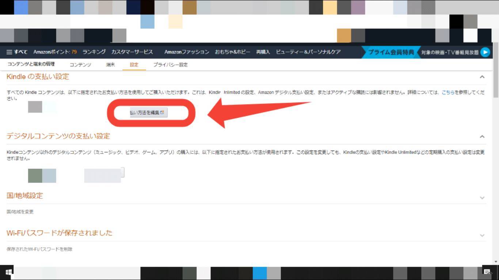Click 再購入 in the nav bar

click(x=263, y=52)
